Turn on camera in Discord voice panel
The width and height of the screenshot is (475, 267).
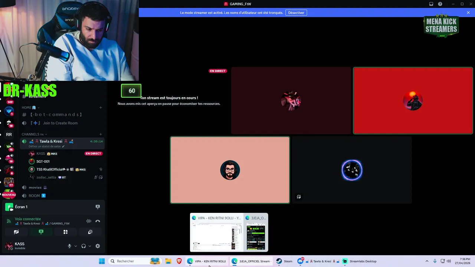tap(16, 232)
